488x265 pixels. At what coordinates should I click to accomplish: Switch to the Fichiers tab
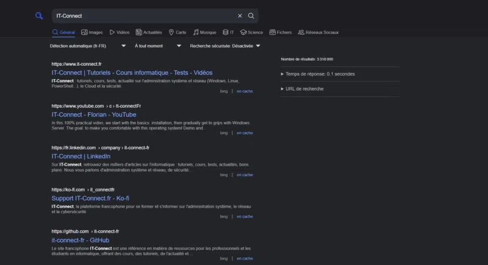point(281,32)
